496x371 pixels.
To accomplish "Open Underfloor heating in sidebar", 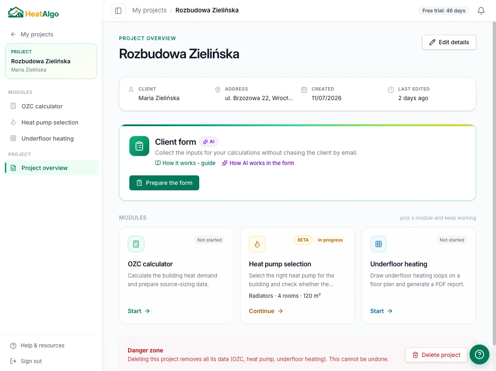I will (51, 139).
